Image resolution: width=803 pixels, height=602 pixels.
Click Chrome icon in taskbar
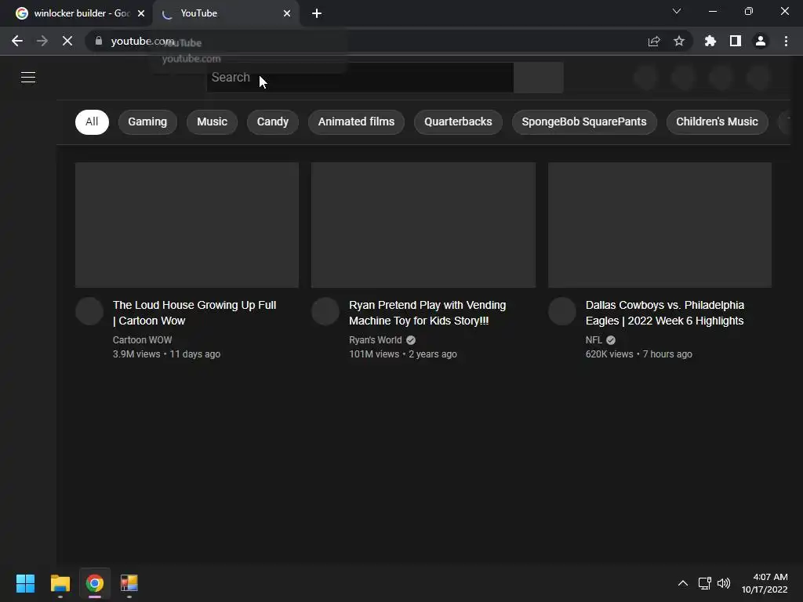pos(95,583)
